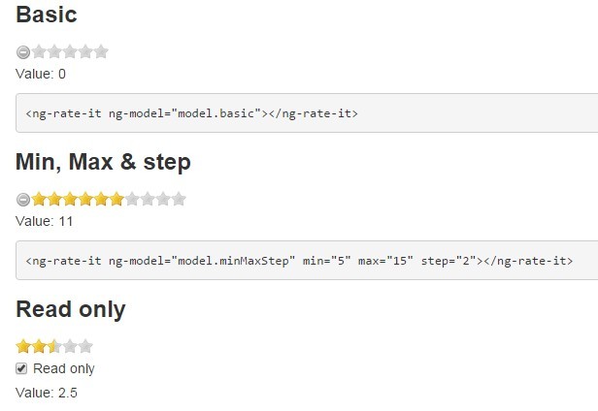Screen dimensions: 598x411
Task: Click the first star in Min, Max & step
Action: pos(39,200)
